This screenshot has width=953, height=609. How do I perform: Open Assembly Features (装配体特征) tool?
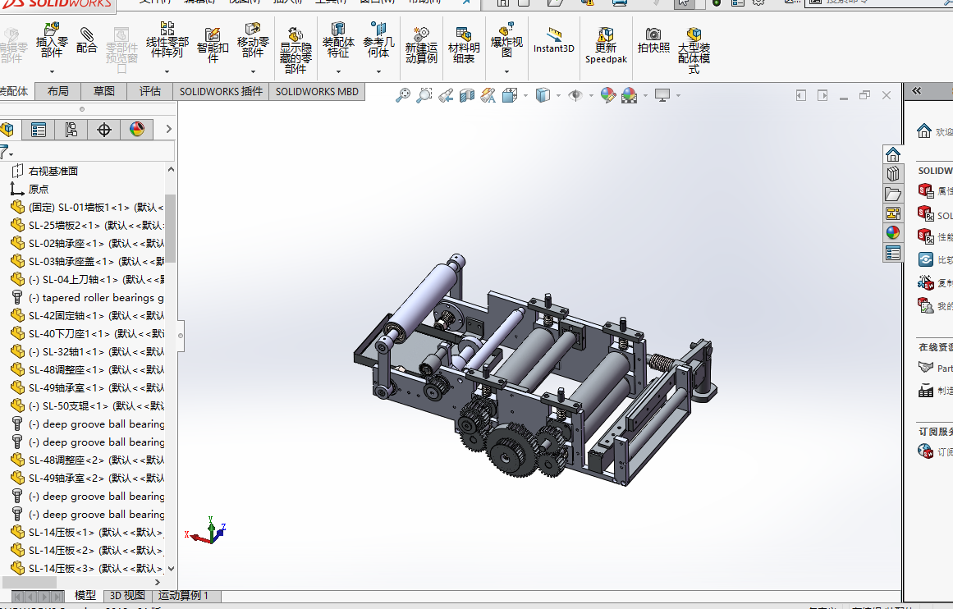338,40
